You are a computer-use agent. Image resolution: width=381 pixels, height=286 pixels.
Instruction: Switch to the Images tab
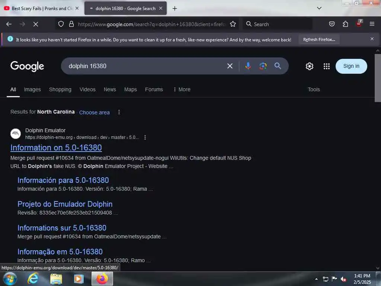point(32,89)
